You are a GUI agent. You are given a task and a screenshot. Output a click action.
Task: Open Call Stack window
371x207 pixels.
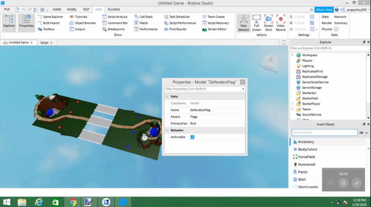143,17
